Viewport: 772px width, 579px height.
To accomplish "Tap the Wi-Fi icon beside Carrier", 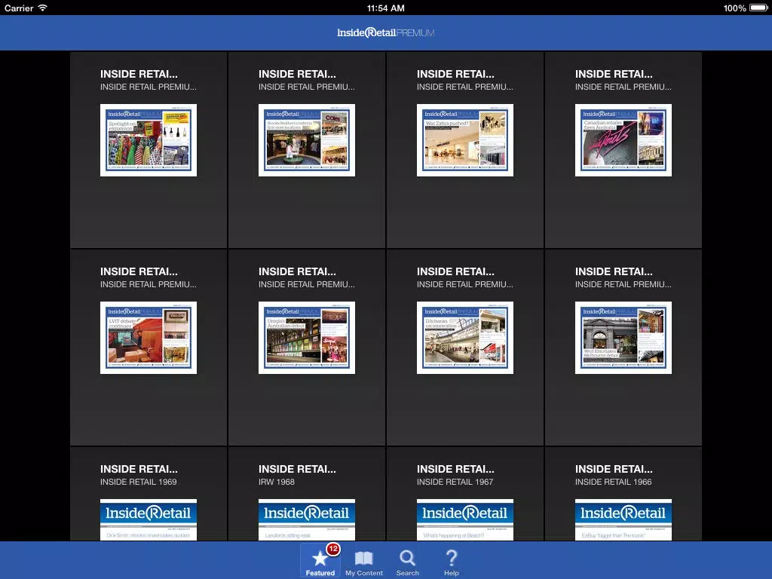I will click(x=42, y=8).
